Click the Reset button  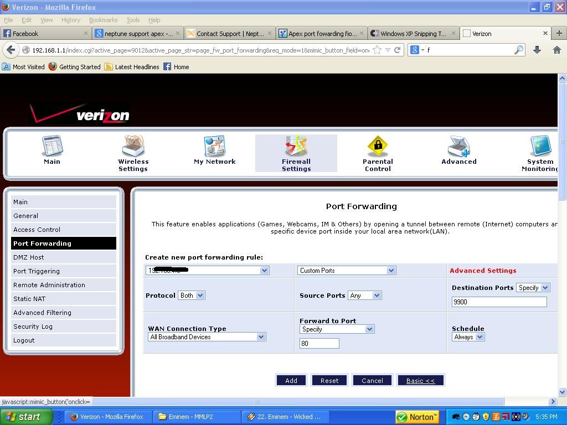coord(329,380)
